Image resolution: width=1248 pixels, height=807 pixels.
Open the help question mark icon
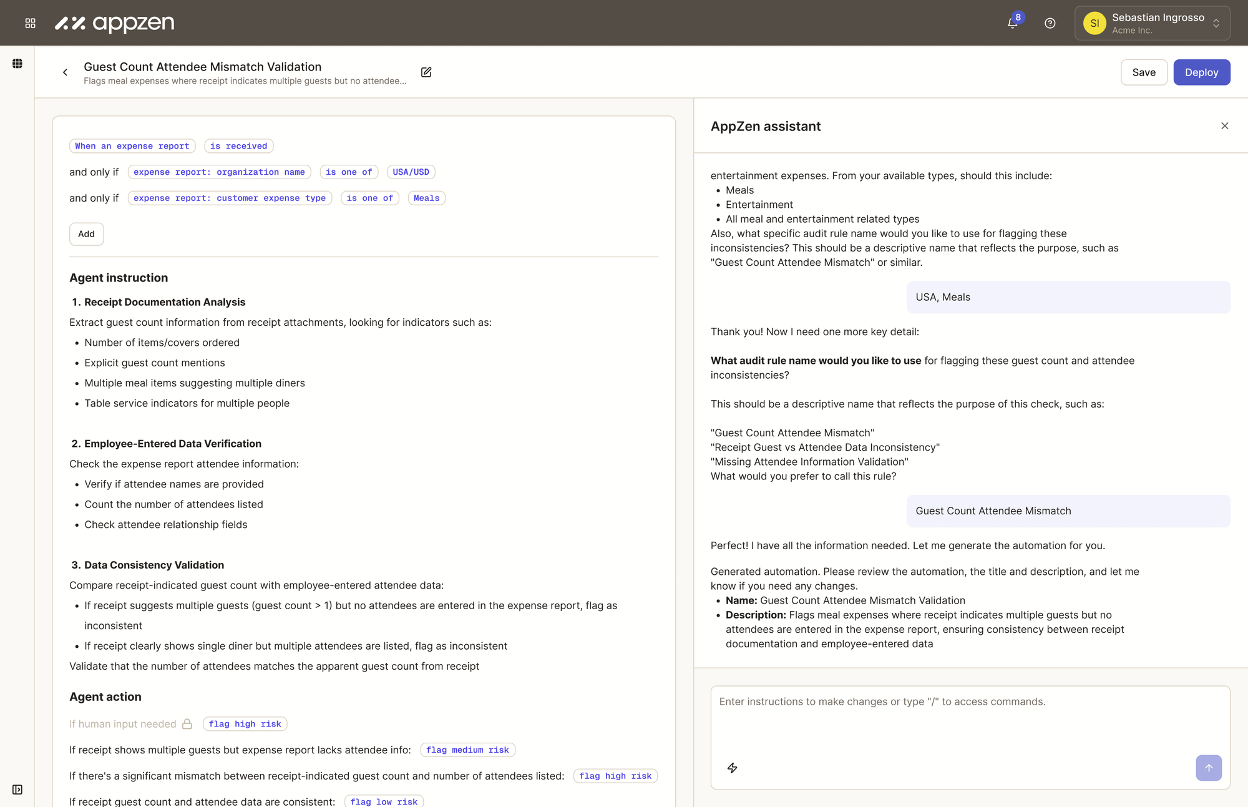1050,23
